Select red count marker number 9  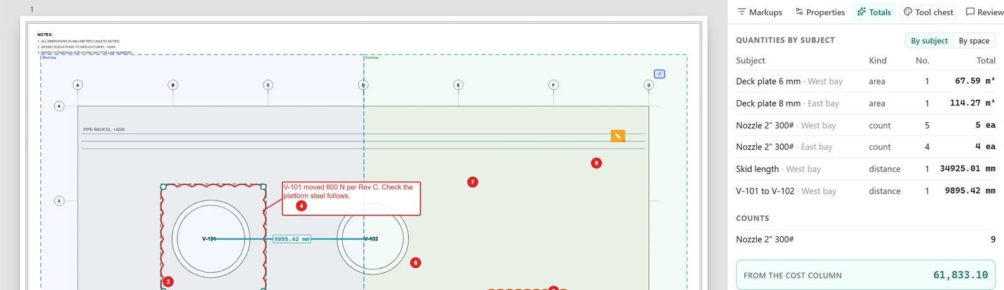point(597,163)
